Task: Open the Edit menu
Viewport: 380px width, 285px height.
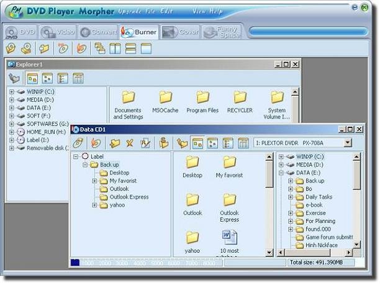Action: (x=167, y=11)
